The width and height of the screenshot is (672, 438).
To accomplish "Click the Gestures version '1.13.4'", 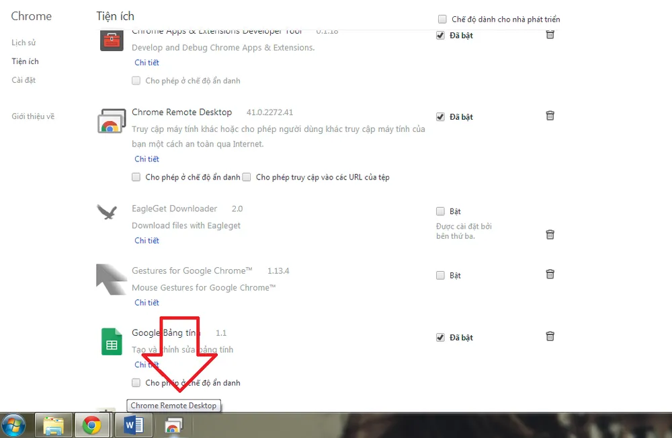I will click(x=278, y=271).
